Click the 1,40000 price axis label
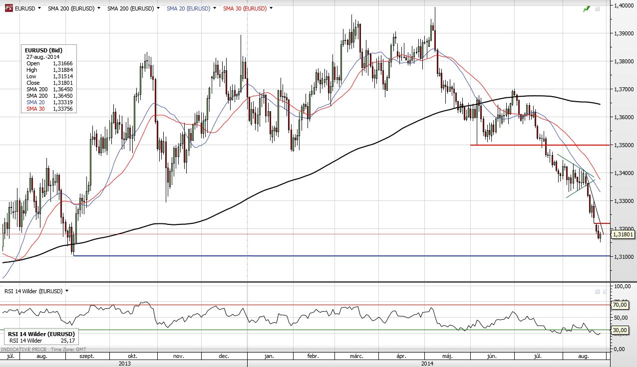 pyautogui.click(x=624, y=5)
